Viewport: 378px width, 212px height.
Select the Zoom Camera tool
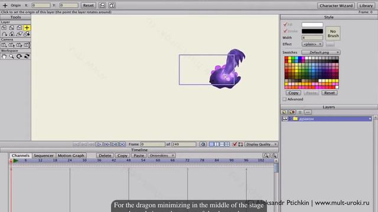point(11,45)
